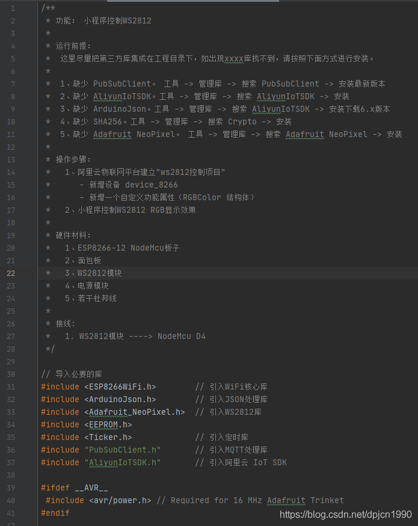Click '<ESP8266WiFi.h>' include on line 31
This screenshot has width=418, height=526.
coord(120,387)
